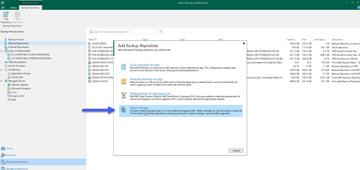Select the VEEAM-ReFS-001 repository row
Image resolution: width=360 pixels, height=170 pixels.
101,70
